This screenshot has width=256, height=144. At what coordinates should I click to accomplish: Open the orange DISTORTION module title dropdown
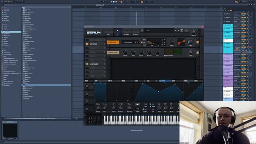point(113,42)
